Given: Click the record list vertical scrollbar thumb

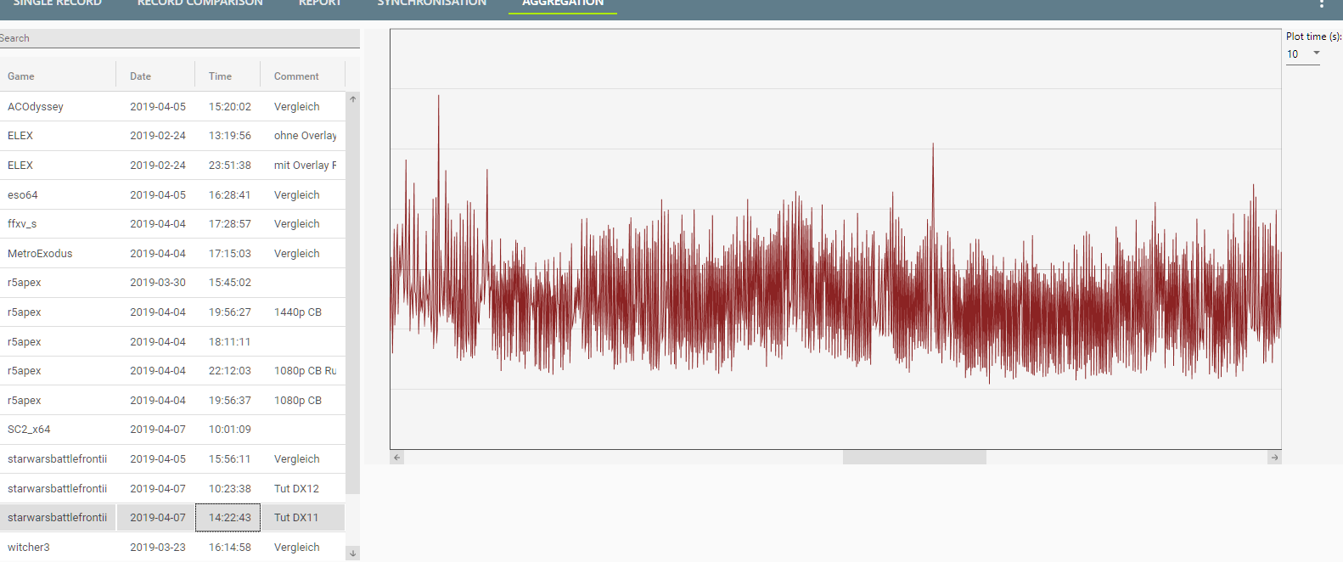Looking at the screenshot, I should [x=352, y=300].
